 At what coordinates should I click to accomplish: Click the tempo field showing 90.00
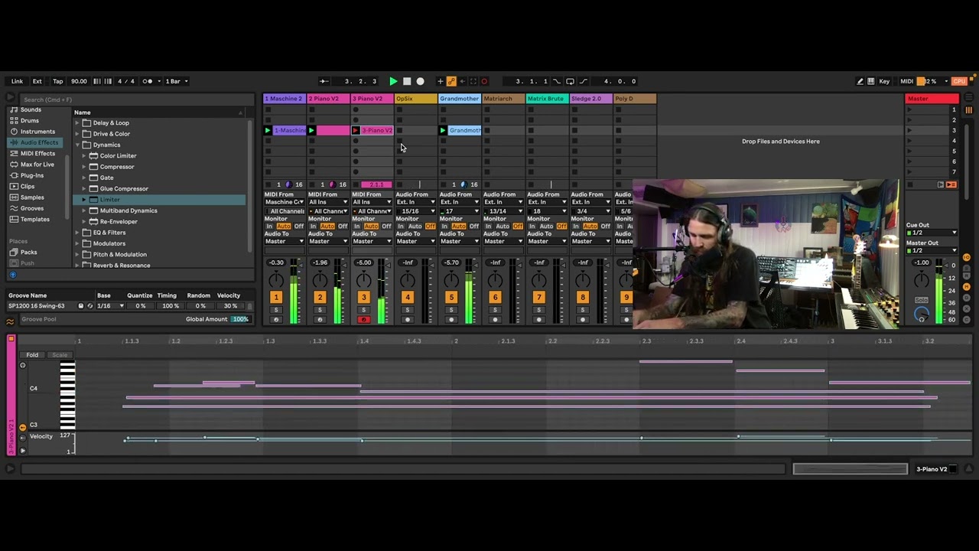pyautogui.click(x=79, y=81)
